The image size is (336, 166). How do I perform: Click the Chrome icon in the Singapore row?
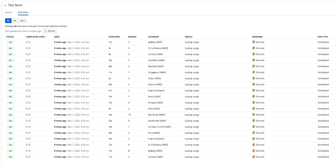pos(254,72)
